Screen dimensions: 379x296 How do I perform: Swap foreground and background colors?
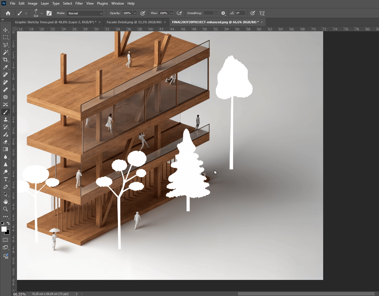pos(8,223)
